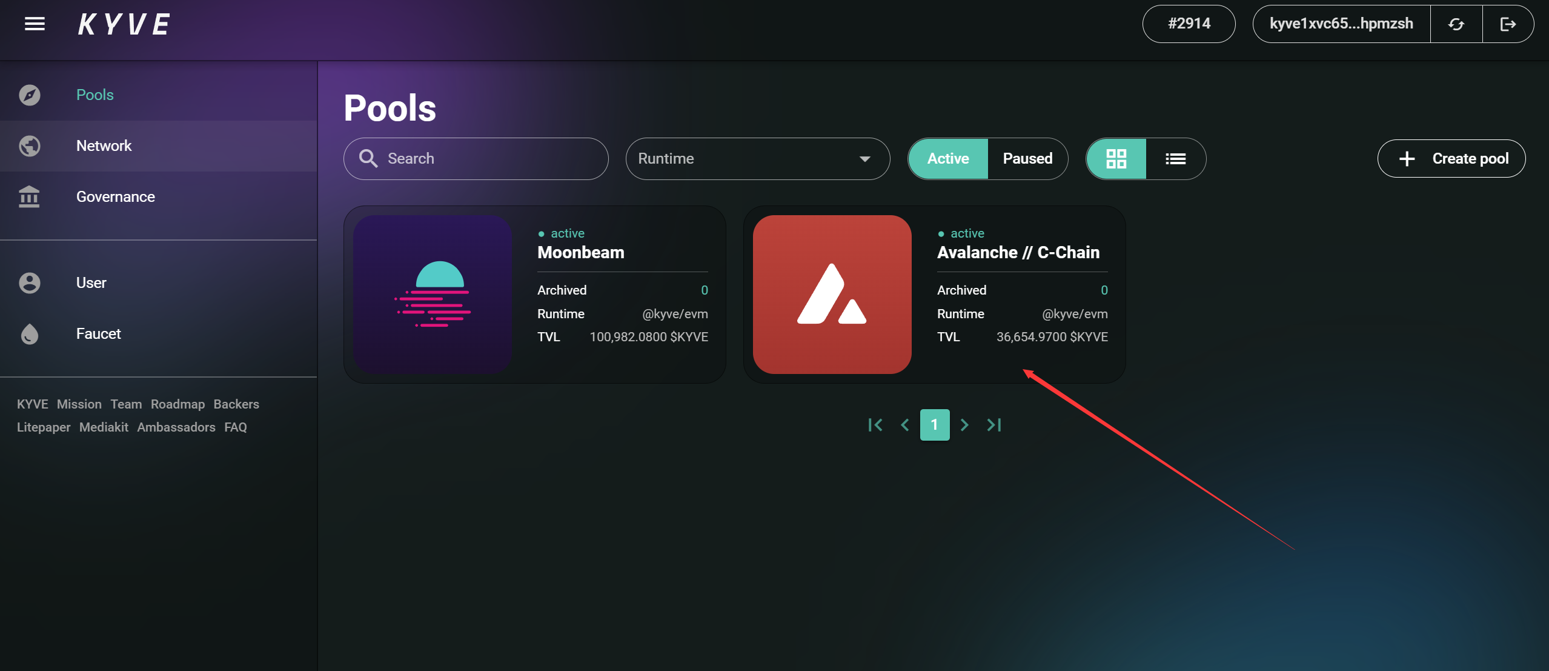This screenshot has width=1549, height=671.
Task: Switch to list view icon
Action: (x=1175, y=159)
